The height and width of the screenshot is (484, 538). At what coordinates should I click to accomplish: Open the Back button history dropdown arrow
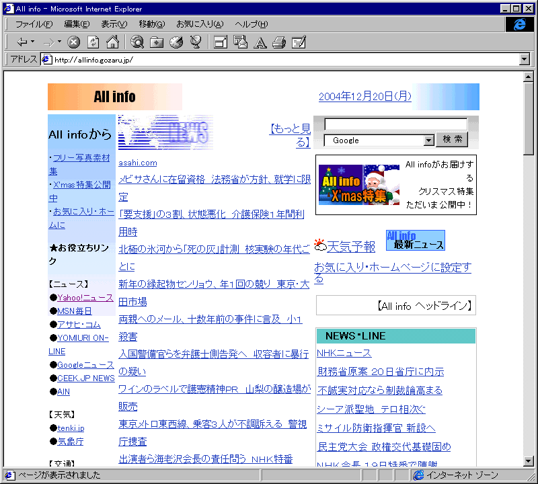click(x=32, y=42)
